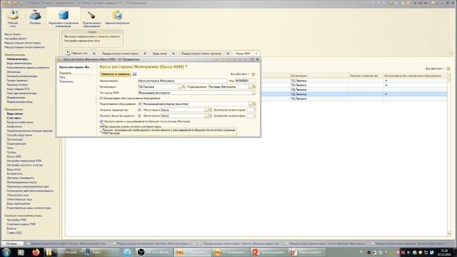Click ellipsis select button of Подразделение field
The height and width of the screenshot is (257, 457).
click(251, 87)
